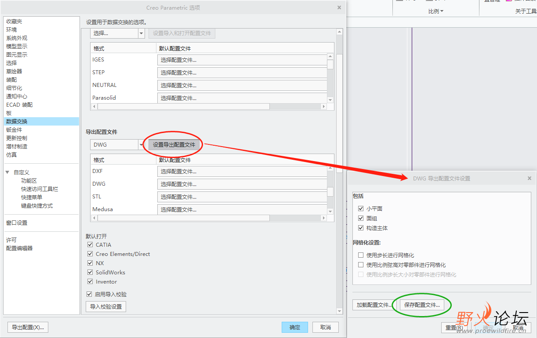Toggle 构造主体 checkbox in DWG dialog

coord(361,228)
